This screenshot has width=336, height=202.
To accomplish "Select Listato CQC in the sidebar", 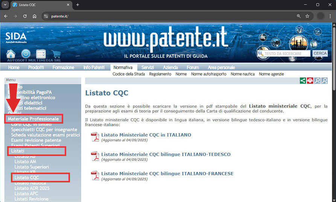I will pos(27,178).
